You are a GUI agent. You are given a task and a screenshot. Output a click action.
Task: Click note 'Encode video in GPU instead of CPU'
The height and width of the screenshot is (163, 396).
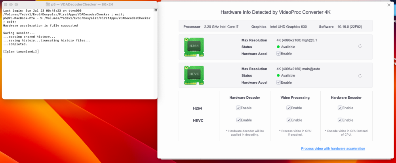(x=346, y=133)
